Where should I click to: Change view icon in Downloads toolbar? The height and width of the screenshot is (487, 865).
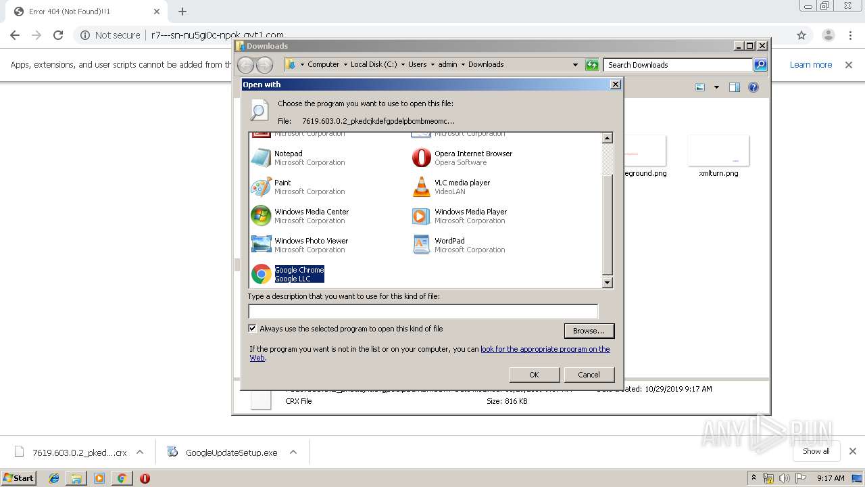700,87
